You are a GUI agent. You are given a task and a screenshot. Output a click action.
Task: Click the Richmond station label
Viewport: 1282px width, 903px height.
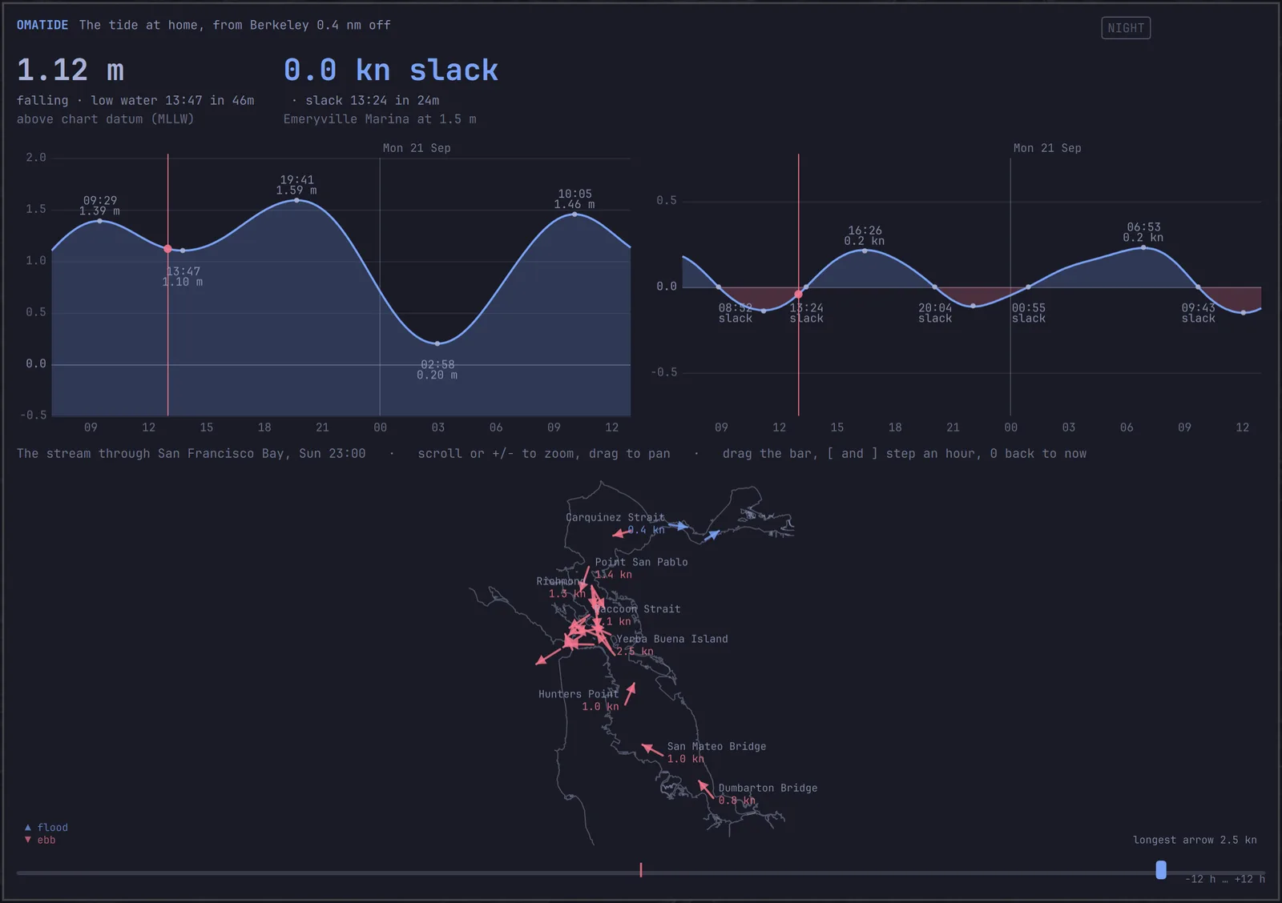(561, 581)
